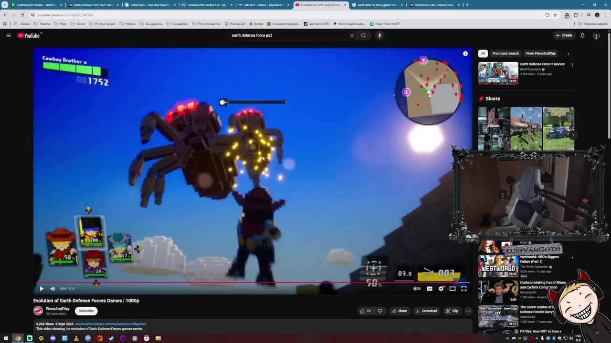This screenshot has height=343, width=611.
Task: Switch to the SubsPlease browser tab
Action: point(150,5)
